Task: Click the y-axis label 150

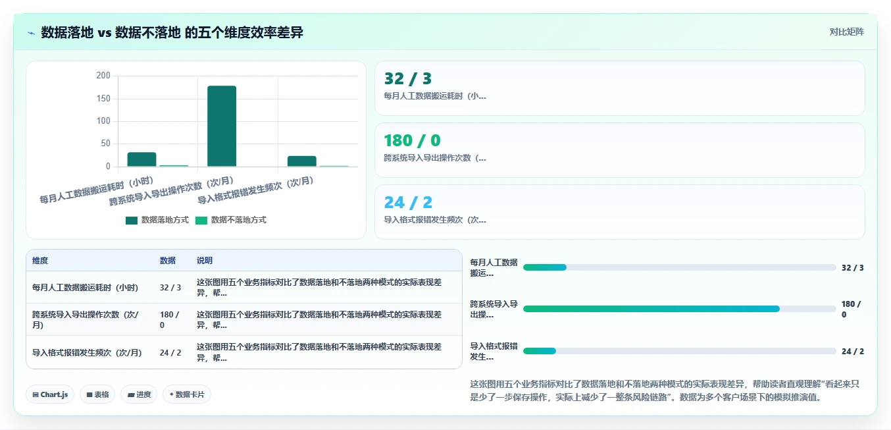Action: (103, 99)
